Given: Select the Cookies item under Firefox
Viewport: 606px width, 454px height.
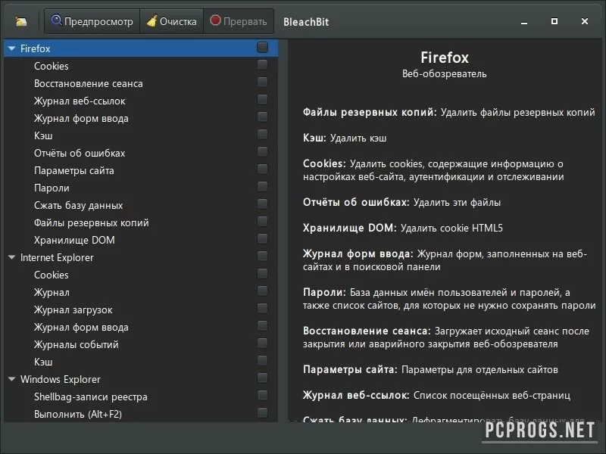Looking at the screenshot, I should point(141,66).
